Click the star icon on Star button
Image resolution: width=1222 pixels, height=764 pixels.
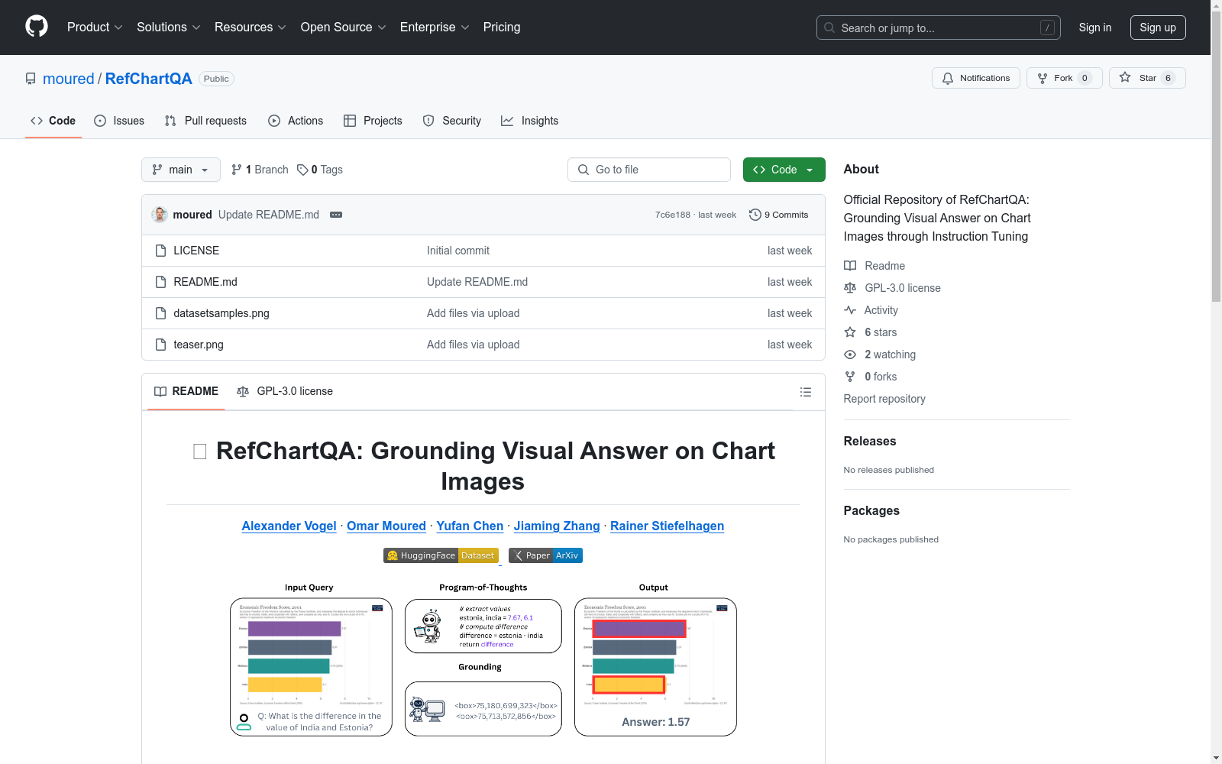pyautogui.click(x=1125, y=78)
